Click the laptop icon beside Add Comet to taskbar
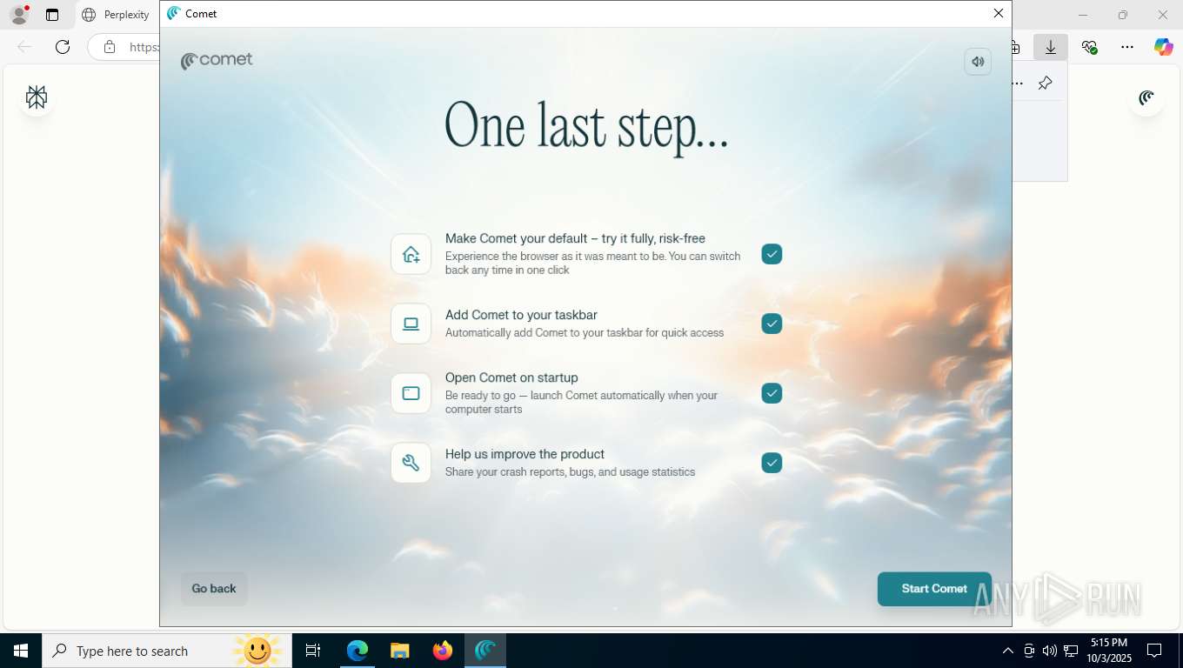Viewport: 1183px width, 668px height. [x=411, y=324]
